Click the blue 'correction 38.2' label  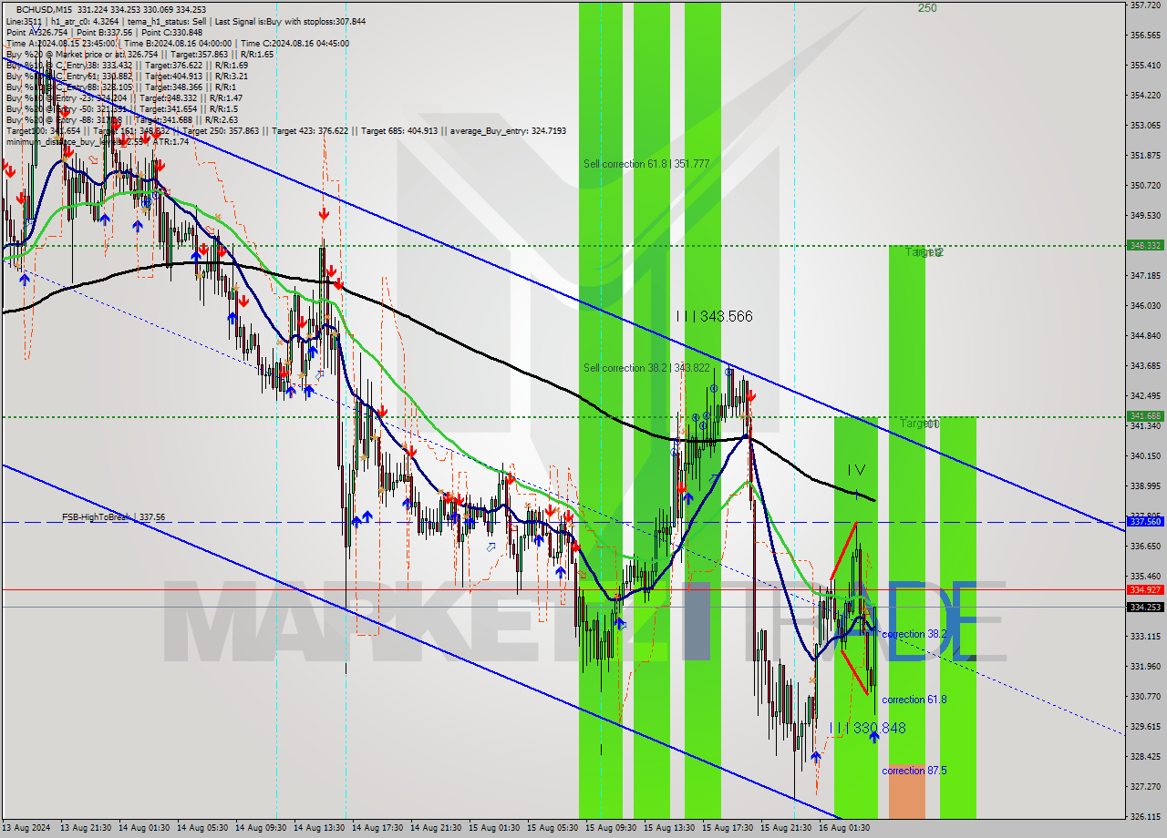[x=914, y=634]
